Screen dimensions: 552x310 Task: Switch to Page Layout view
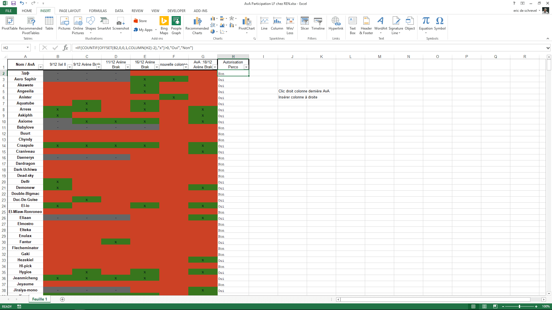[484, 307]
